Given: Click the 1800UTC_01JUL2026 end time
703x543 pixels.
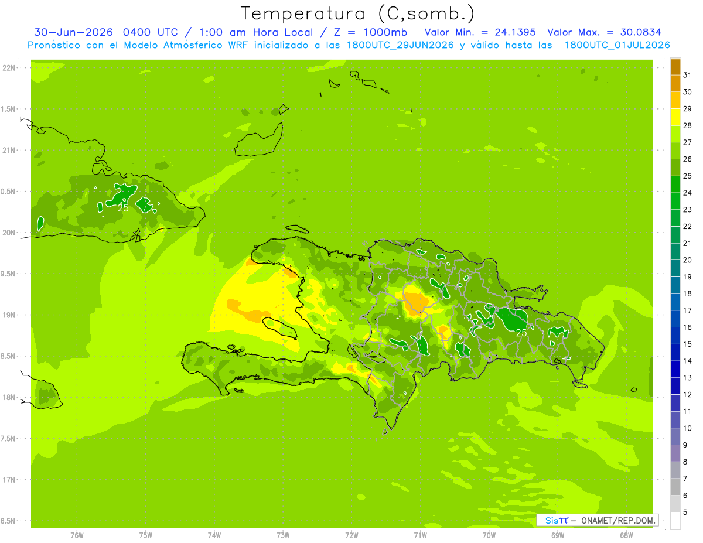Looking at the screenshot, I should pyautogui.click(x=617, y=45).
